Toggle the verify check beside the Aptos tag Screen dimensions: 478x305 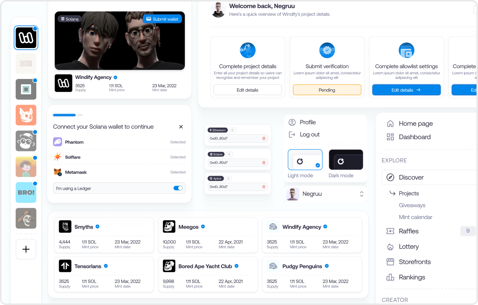[x=228, y=178]
